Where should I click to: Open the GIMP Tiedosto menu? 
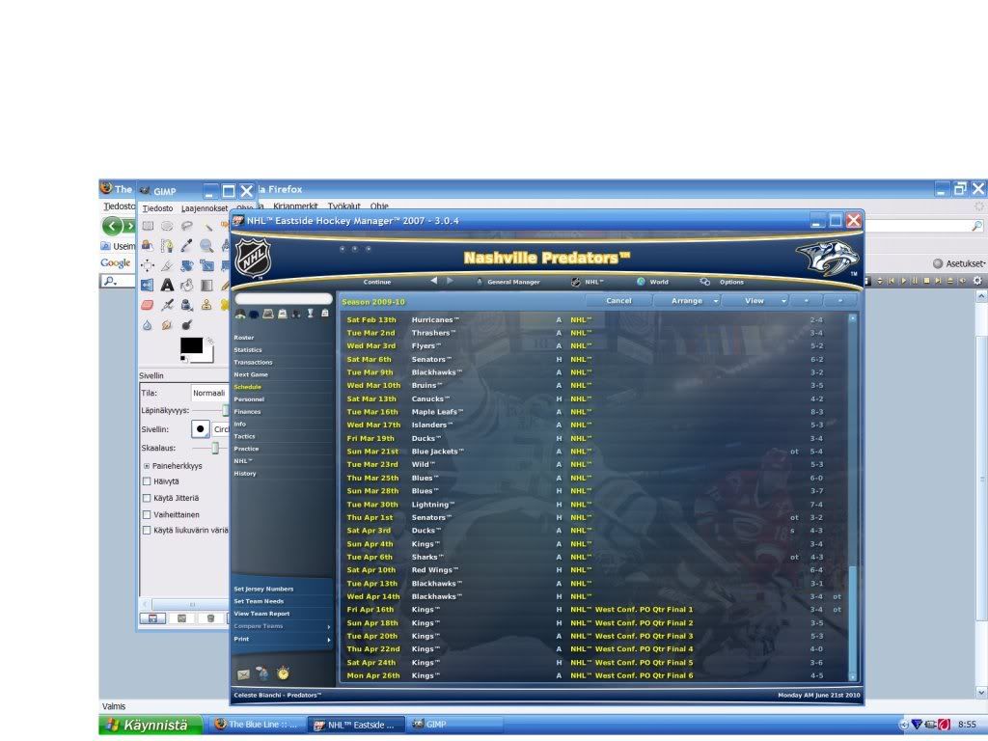pyautogui.click(x=157, y=208)
